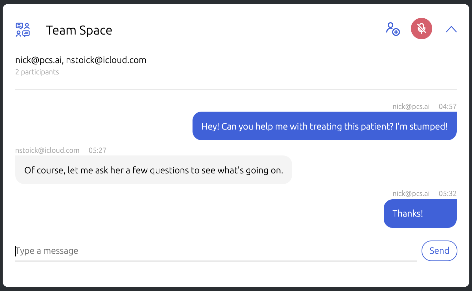The image size is (472, 291).
Task: Select the Thanks! message bubble
Action: click(x=420, y=214)
